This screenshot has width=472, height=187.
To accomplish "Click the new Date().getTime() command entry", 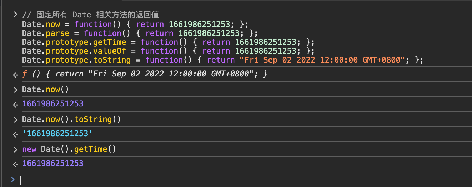I will (69, 149).
